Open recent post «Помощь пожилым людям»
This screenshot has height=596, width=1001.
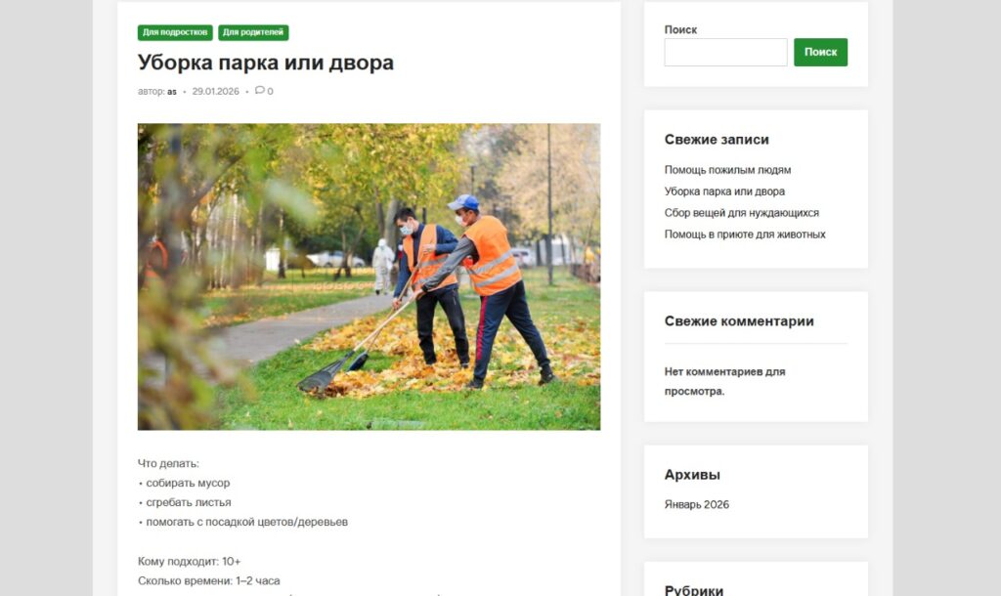(727, 170)
